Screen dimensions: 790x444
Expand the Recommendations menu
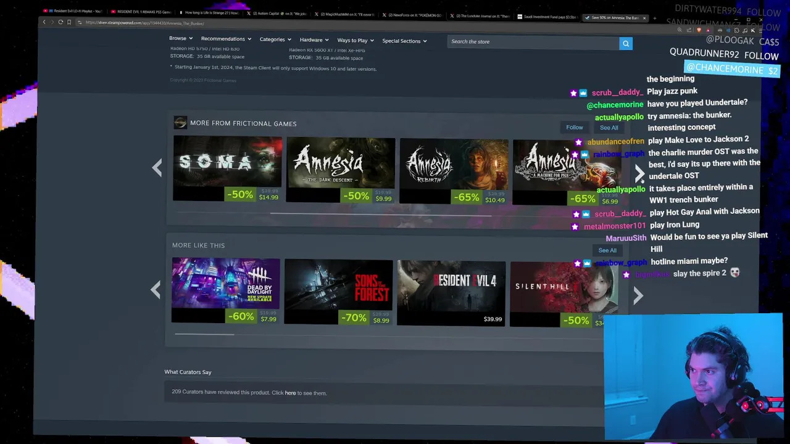[x=226, y=39]
